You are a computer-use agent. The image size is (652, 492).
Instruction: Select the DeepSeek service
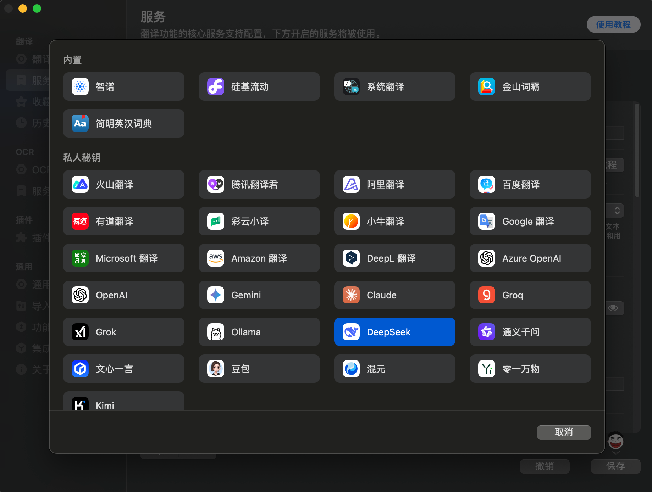click(394, 332)
